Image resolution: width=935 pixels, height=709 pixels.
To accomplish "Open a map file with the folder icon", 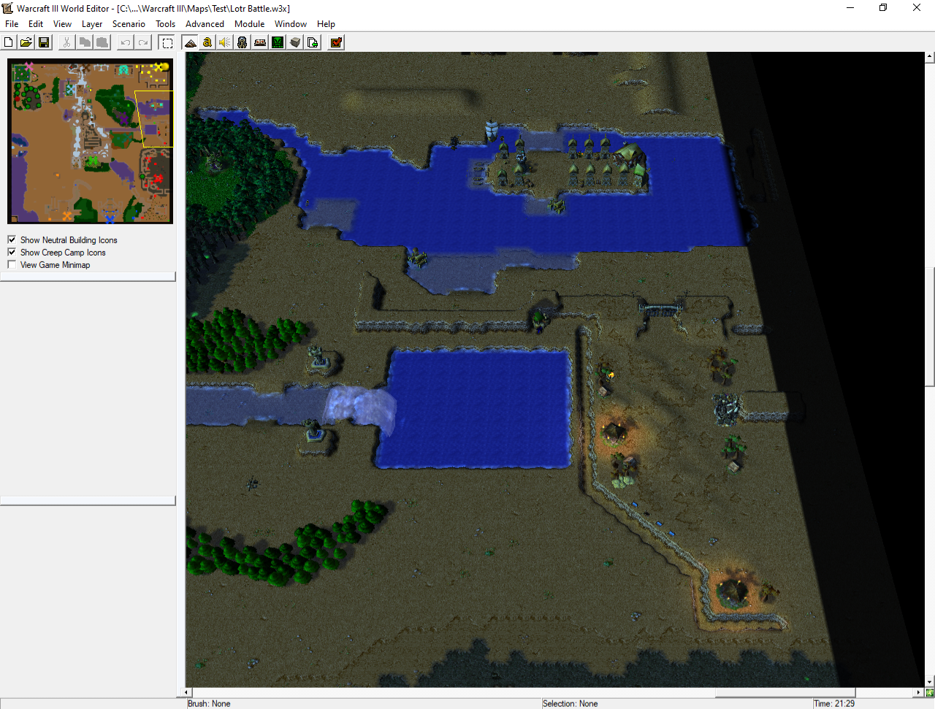I will [26, 42].
